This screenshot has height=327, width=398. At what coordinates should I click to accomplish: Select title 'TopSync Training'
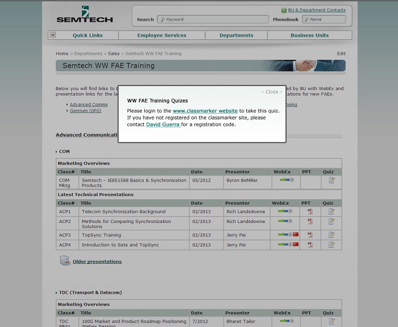(x=101, y=235)
